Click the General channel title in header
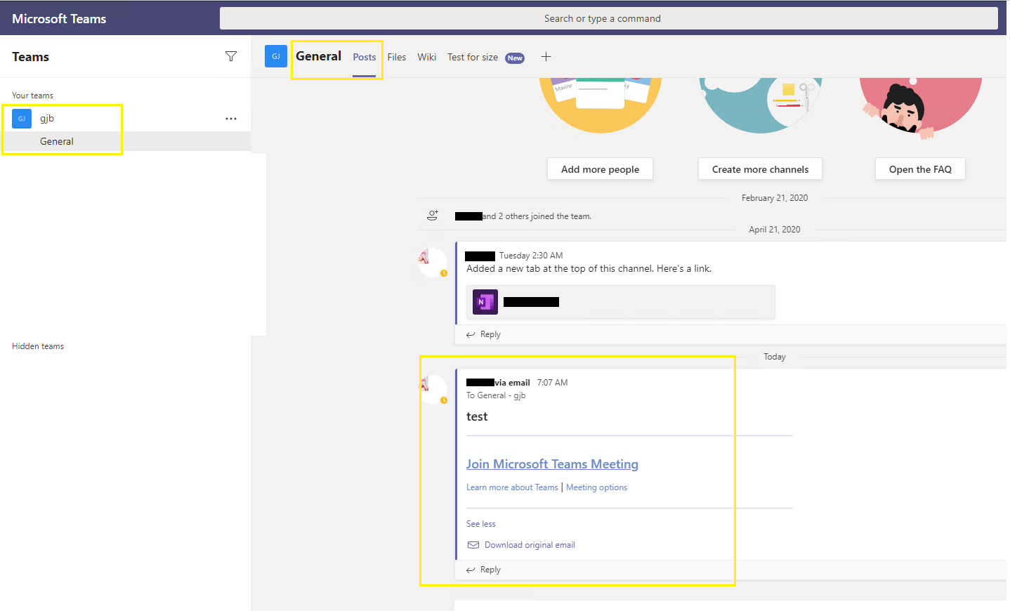The width and height of the screenshot is (1010, 611). pos(318,56)
